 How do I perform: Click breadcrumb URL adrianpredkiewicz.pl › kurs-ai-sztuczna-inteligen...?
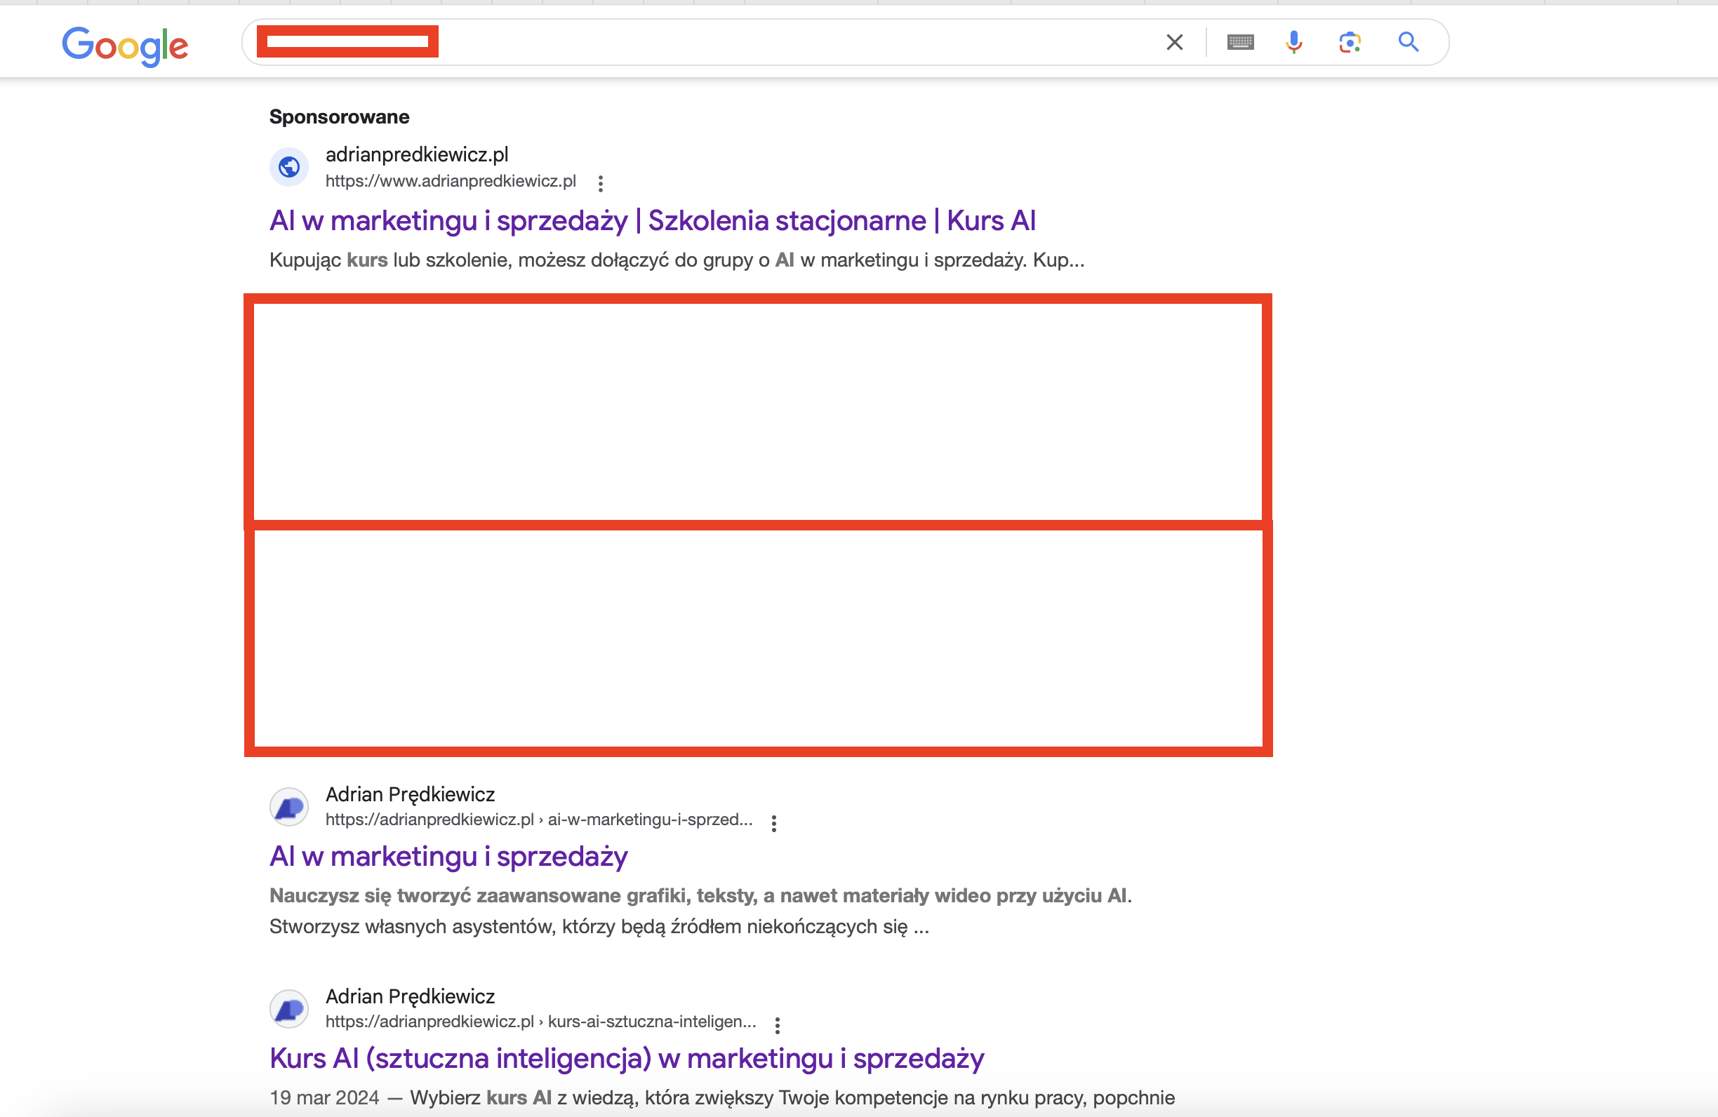tap(540, 1022)
